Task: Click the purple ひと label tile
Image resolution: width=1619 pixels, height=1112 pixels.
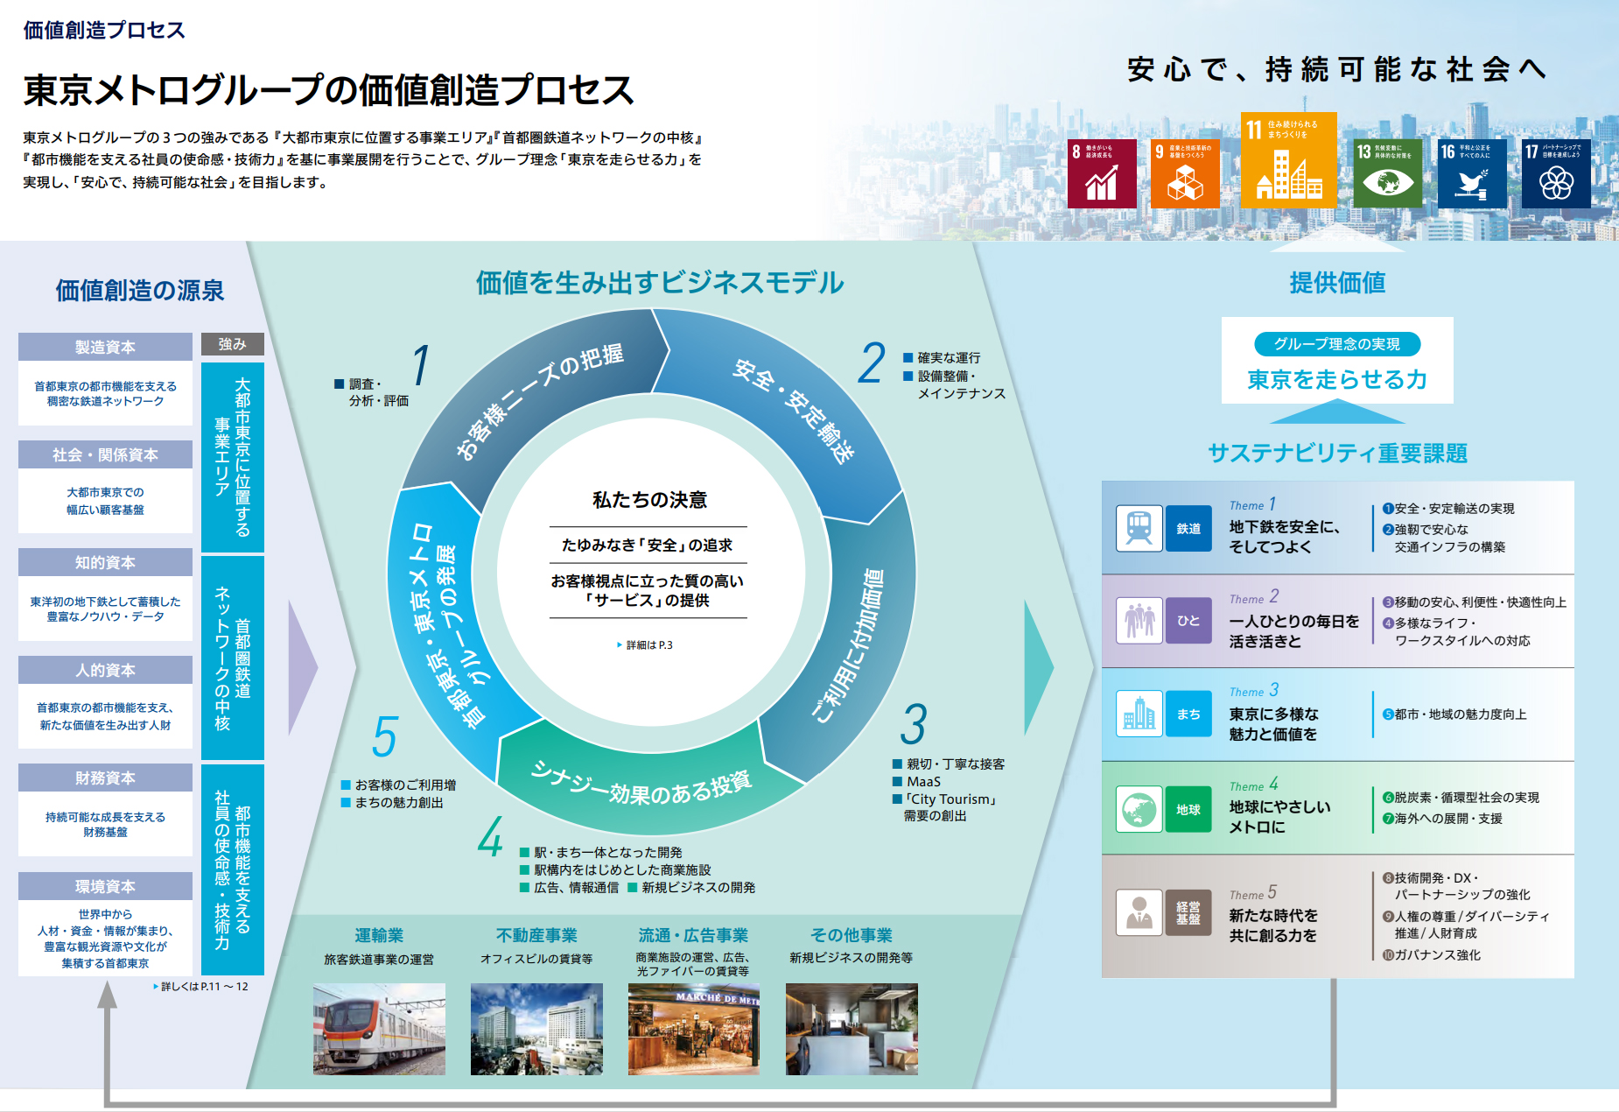Action: [x=1188, y=621]
